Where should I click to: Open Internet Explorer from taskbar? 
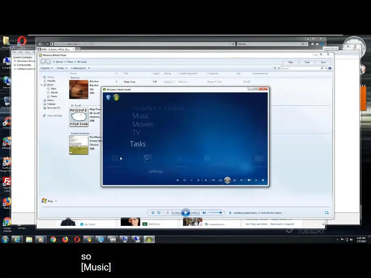(x=17, y=240)
